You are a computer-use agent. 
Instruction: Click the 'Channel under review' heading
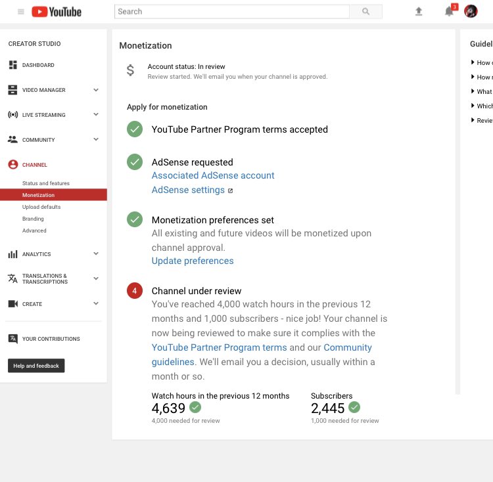197,291
